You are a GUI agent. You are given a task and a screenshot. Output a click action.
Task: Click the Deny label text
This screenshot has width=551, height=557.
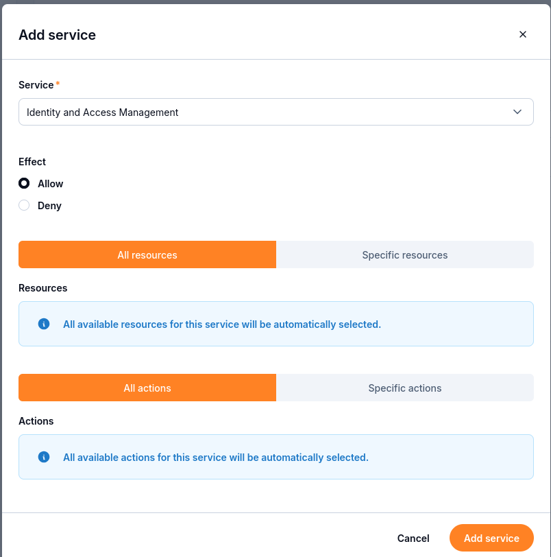tap(49, 206)
